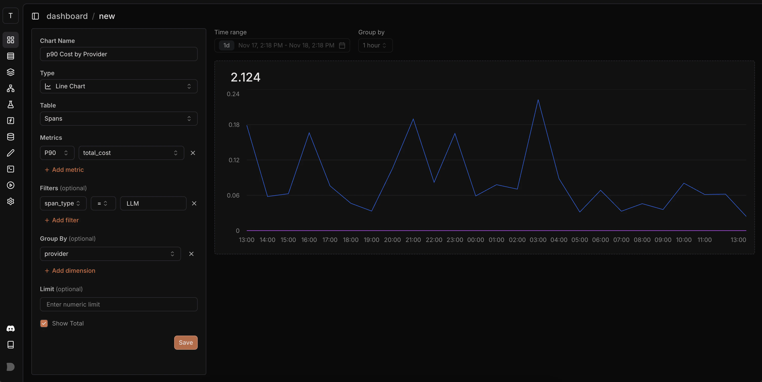Image resolution: width=762 pixels, height=382 pixels.
Task: Expand the Line Chart type dropdown
Action: [x=119, y=86]
